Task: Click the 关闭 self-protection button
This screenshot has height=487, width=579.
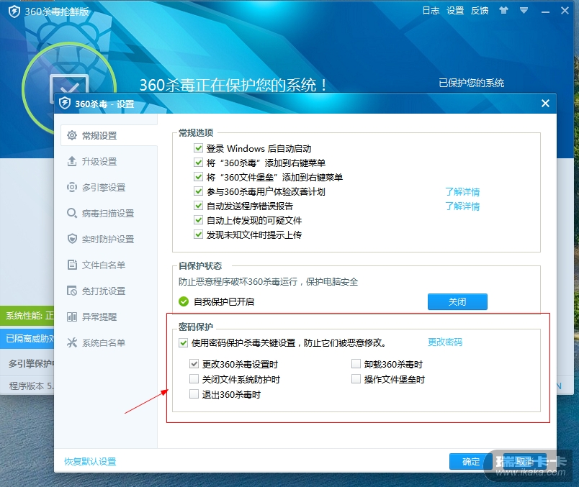Action: (x=457, y=302)
